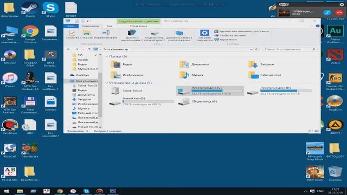Select Этот компьютер in navigation pane
Image resolution: width=347 pixels, height=195 pixels.
[x=83, y=81]
